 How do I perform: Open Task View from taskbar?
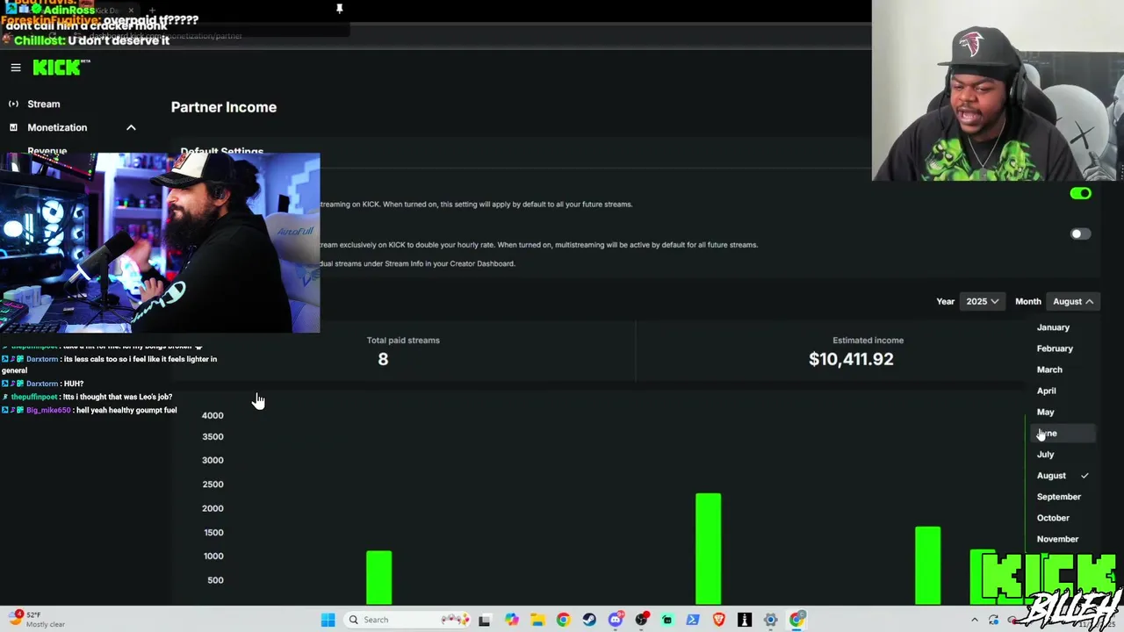(x=484, y=620)
